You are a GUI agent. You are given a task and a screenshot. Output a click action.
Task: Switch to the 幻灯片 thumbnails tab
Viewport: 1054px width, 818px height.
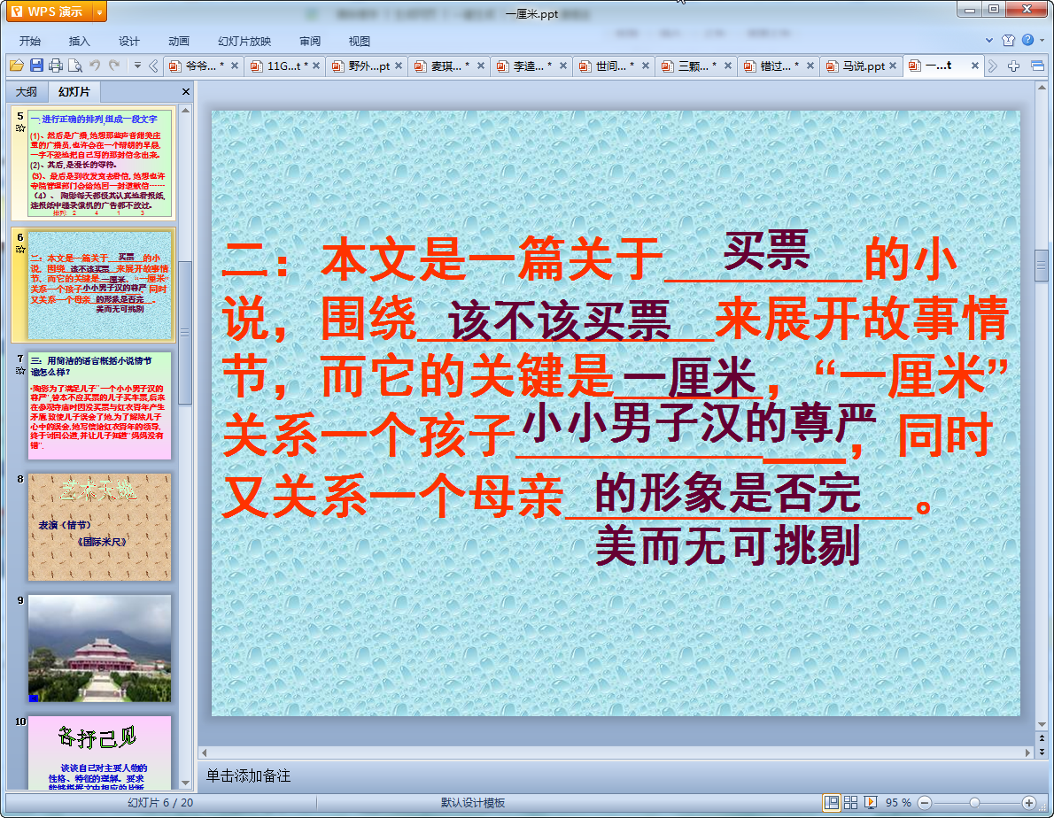(x=74, y=91)
